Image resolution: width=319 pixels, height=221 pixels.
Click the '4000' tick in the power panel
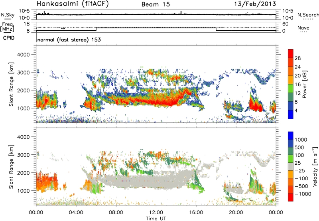click(24, 55)
